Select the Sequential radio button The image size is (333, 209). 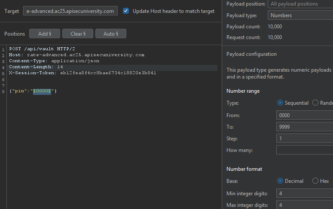click(280, 103)
